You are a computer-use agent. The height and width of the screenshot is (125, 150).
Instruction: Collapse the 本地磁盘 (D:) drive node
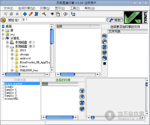pyautogui.click(x=7, y=46)
